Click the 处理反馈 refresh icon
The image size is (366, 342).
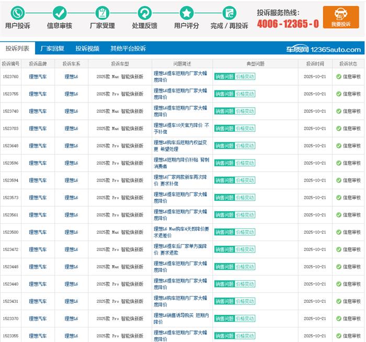[144, 13]
